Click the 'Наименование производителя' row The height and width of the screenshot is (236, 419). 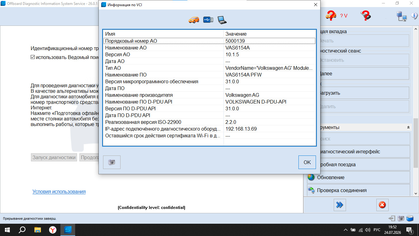[x=209, y=95]
